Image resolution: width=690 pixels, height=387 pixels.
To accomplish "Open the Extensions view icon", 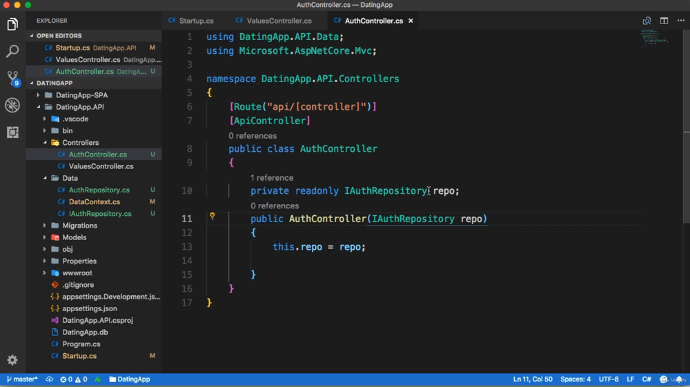I will [x=12, y=132].
